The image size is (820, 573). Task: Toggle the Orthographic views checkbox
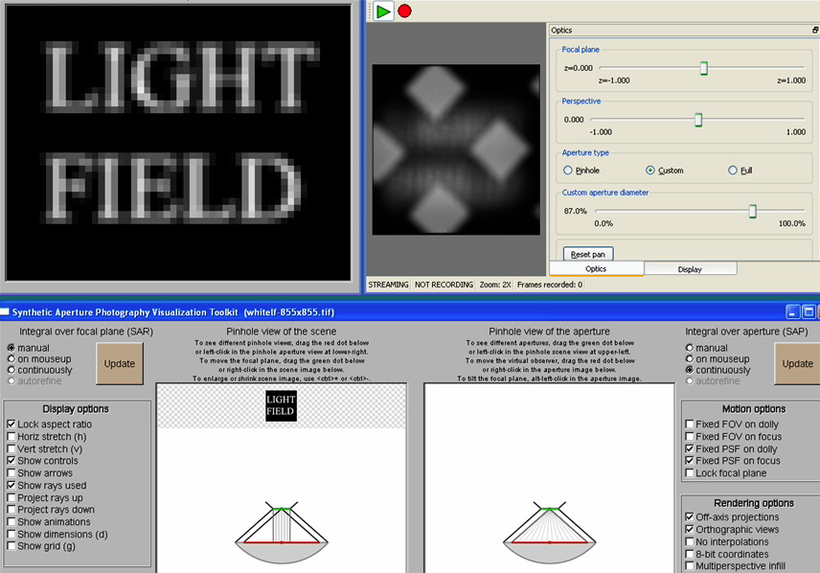[689, 530]
